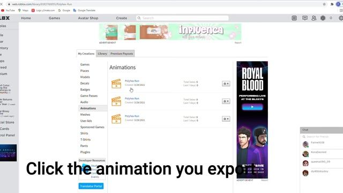Image resolution: width=343 pixels, height=193 pixels.
Task: Open Official Store in the left sidebar
Action: click(x=7, y=122)
